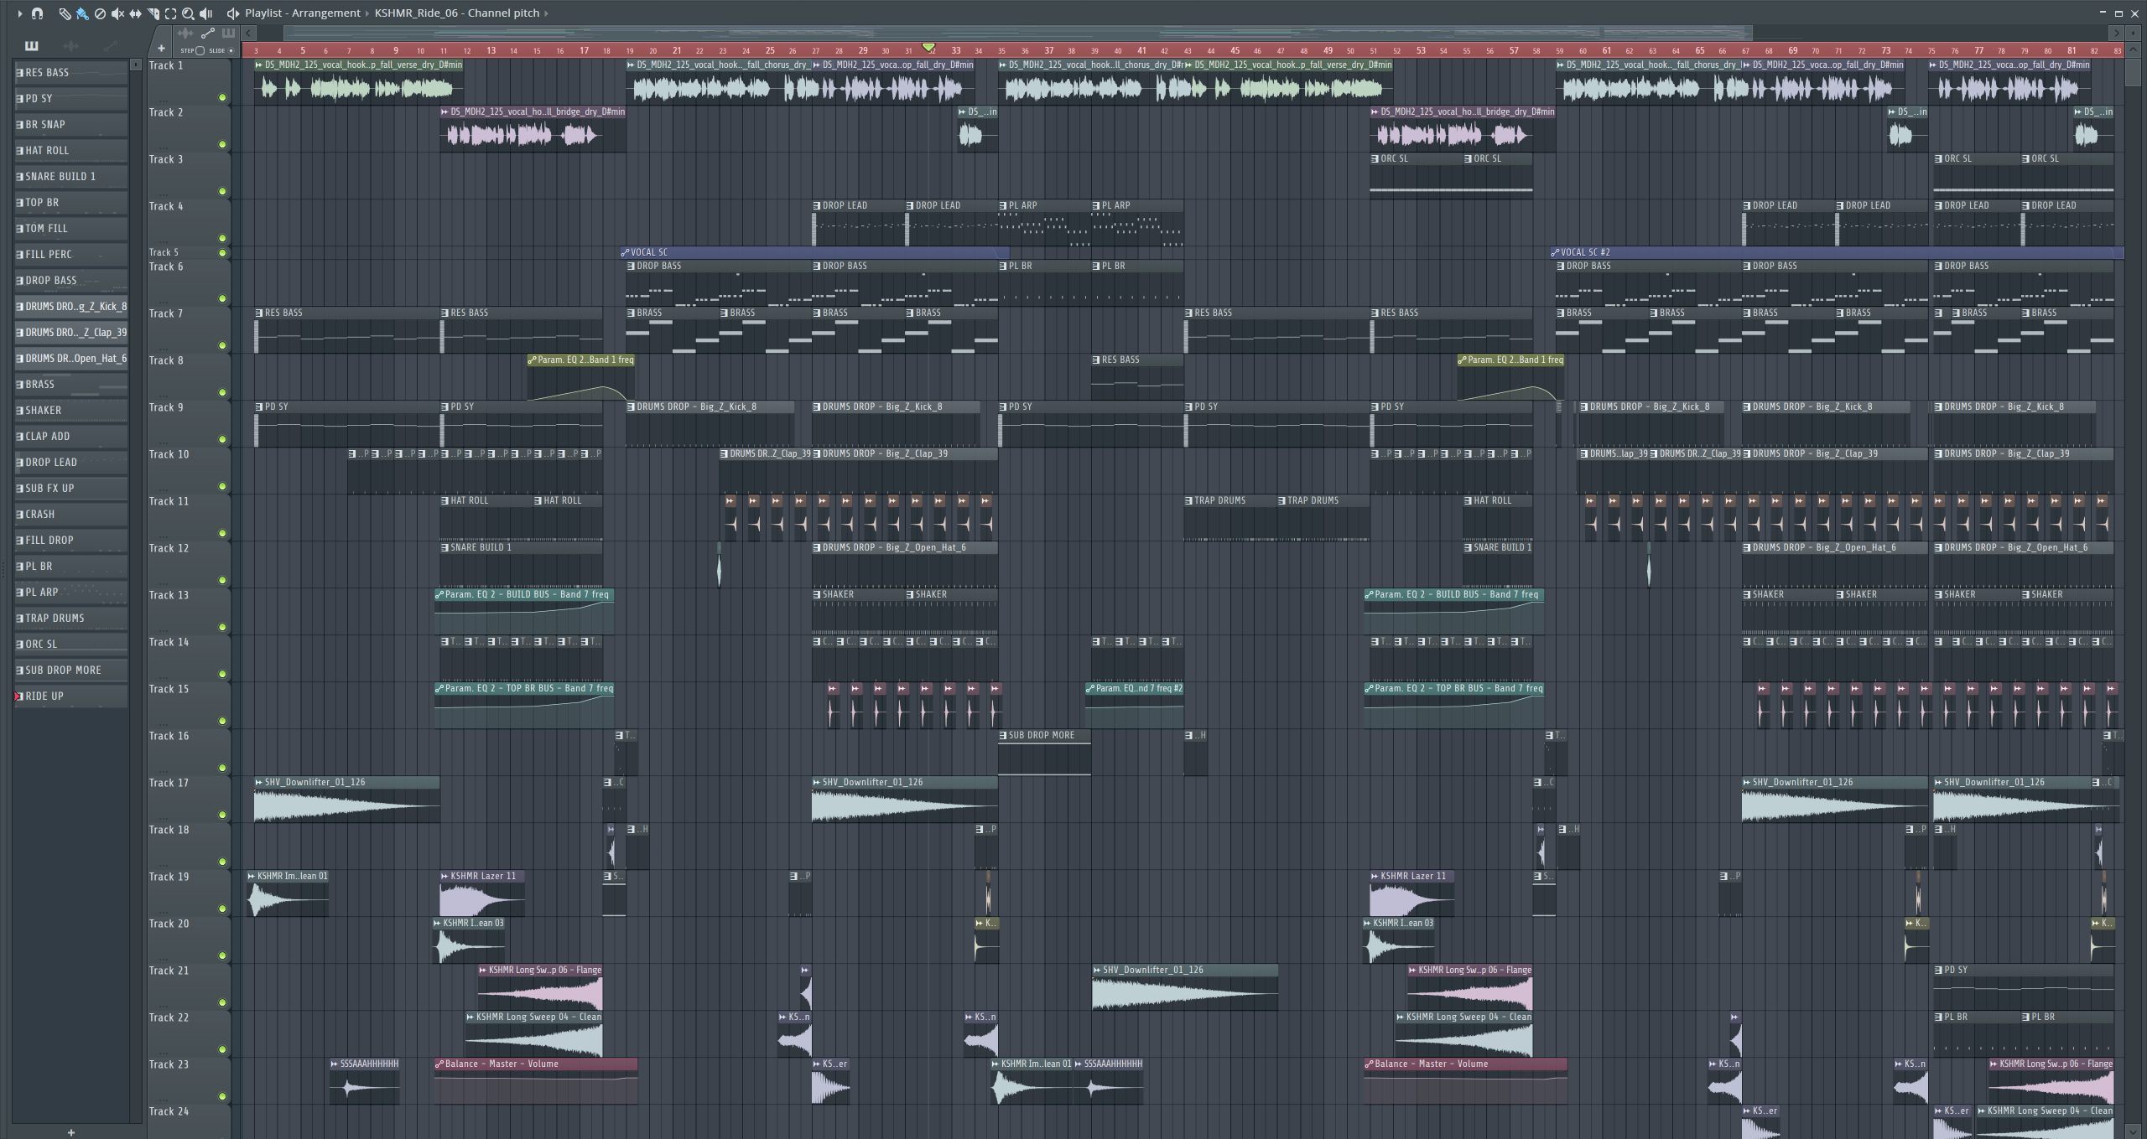This screenshot has width=2147, height=1139.
Task: Select the TRAP DRUMS clip first on Track 11
Action: [x=1230, y=517]
